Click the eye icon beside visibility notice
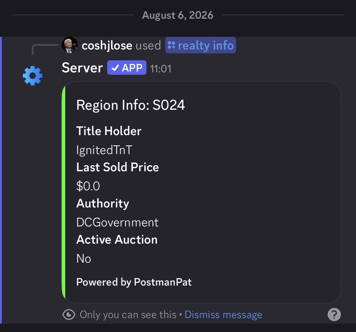The width and height of the screenshot is (356, 332). pyautogui.click(x=69, y=315)
